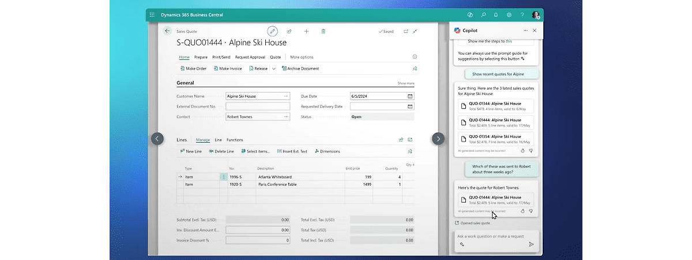This screenshot has height=260, width=692.
Task: Open the row menu for Atlanta Whiteboard line
Action: click(224, 177)
